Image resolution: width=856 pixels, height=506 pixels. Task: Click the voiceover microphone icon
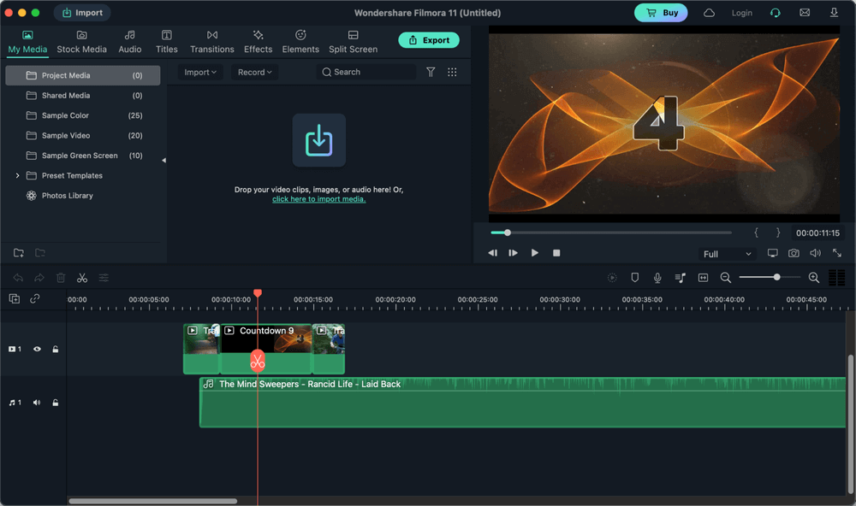click(657, 278)
